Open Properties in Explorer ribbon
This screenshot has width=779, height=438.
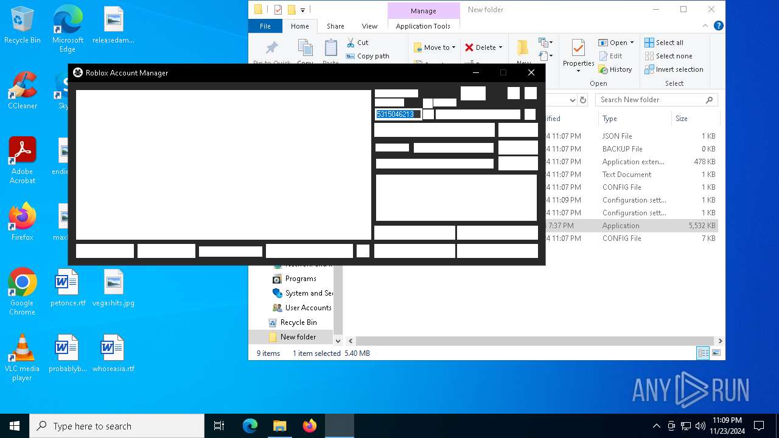tap(578, 55)
